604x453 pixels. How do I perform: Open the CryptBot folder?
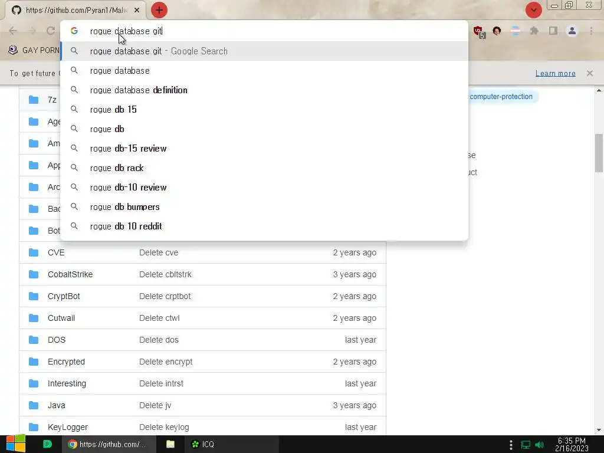(x=64, y=296)
